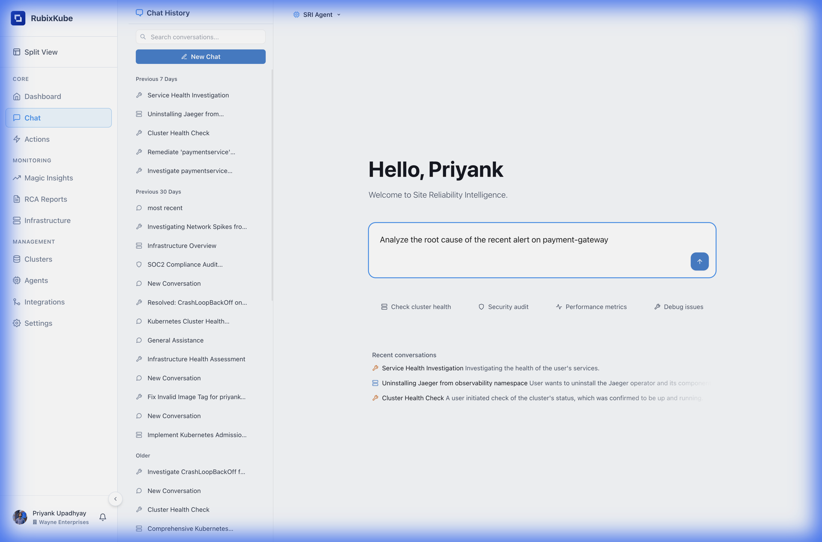The height and width of the screenshot is (542, 822).
Task: Collapse the sidebar using the chevron
Action: point(115,499)
